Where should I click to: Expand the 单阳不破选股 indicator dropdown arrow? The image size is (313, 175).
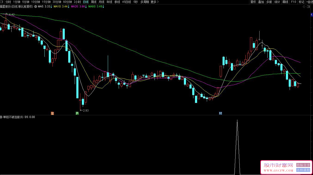tap(1, 117)
